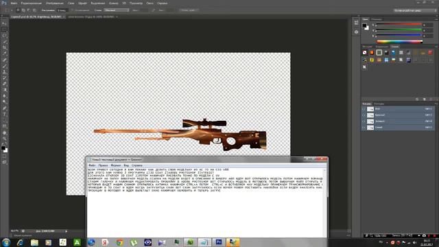Image resolution: width=439 pixels, height=247 pixels.
Task: Select the Brush tool
Action: (4, 66)
